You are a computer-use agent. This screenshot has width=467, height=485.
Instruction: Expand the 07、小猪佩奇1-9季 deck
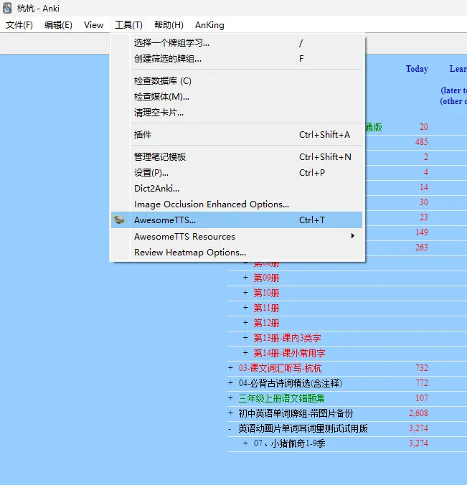(245, 443)
